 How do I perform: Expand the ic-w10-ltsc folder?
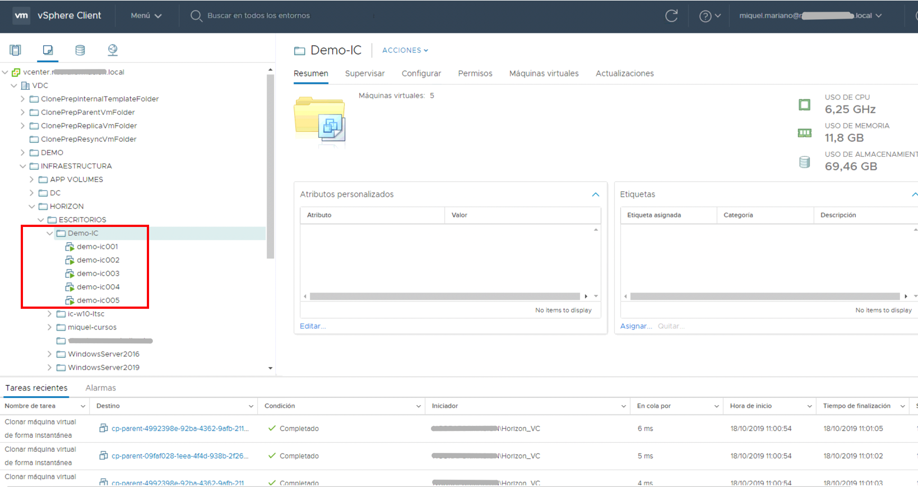pos(49,314)
